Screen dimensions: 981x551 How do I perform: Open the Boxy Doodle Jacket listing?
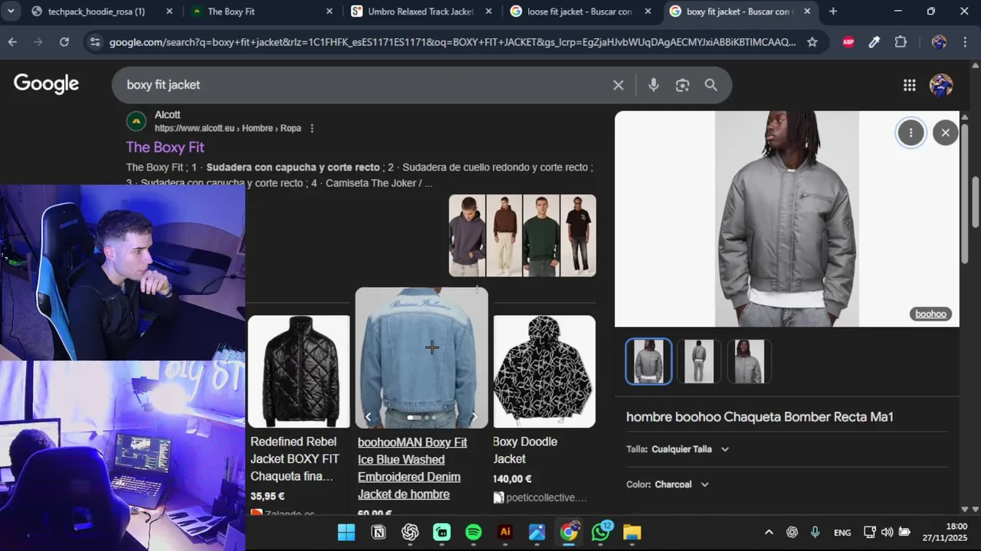click(x=525, y=450)
